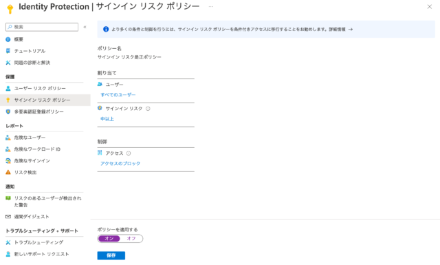Click the 危険なサインイン icon

pyautogui.click(x=8, y=161)
